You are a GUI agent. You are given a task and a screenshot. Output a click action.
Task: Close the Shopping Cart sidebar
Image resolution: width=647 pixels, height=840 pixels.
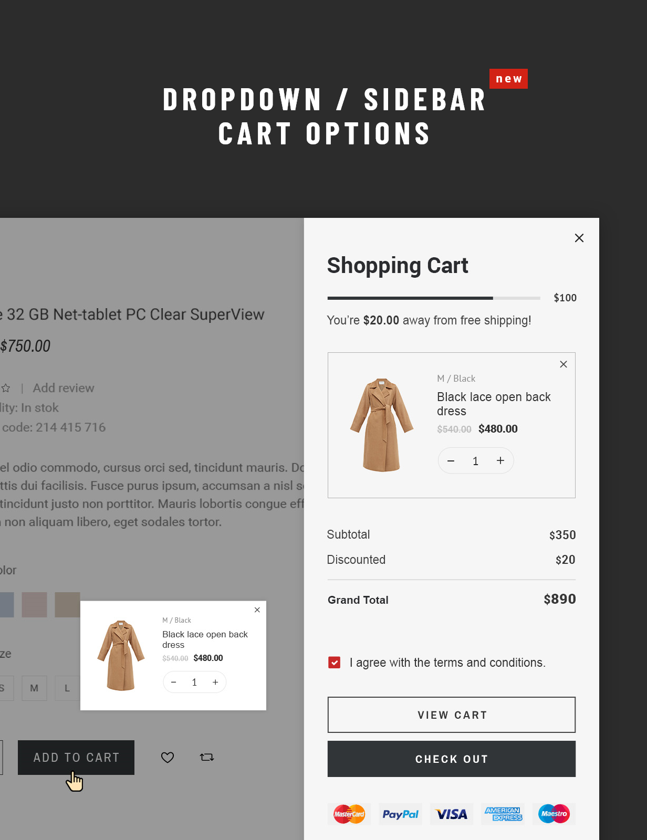[x=579, y=238]
